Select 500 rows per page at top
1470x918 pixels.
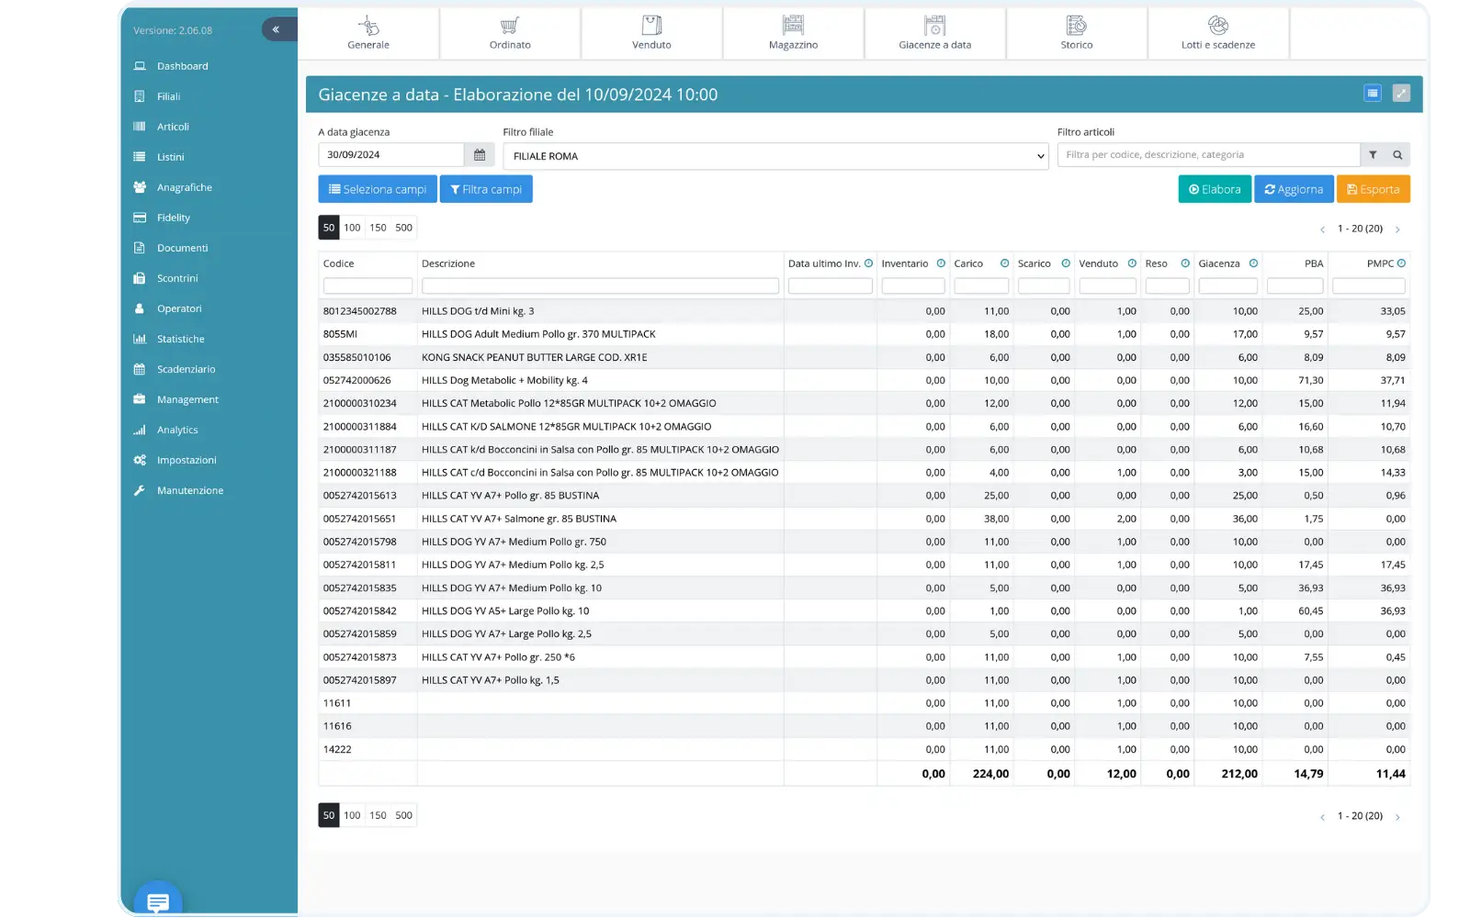[x=403, y=228]
